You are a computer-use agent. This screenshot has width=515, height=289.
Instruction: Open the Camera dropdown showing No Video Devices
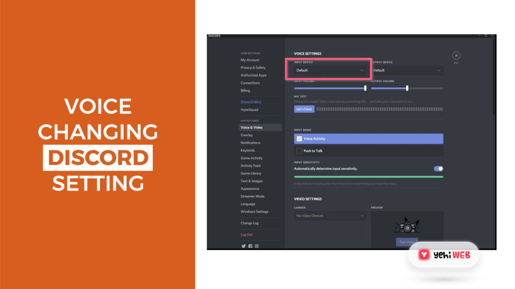coord(330,216)
